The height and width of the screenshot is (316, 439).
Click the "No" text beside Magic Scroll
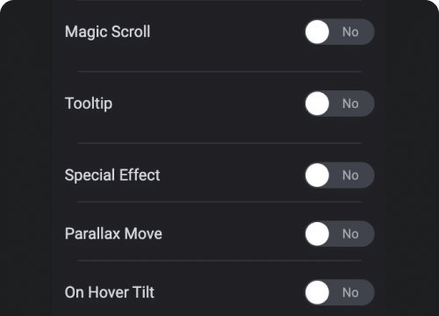coord(350,32)
